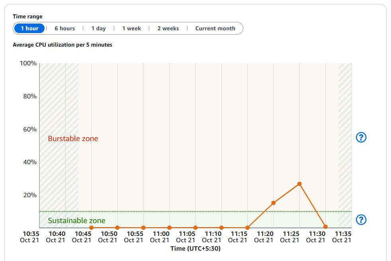This screenshot has height=261, width=391.
Task: Click the Burstable zone label
Action: [73, 139]
